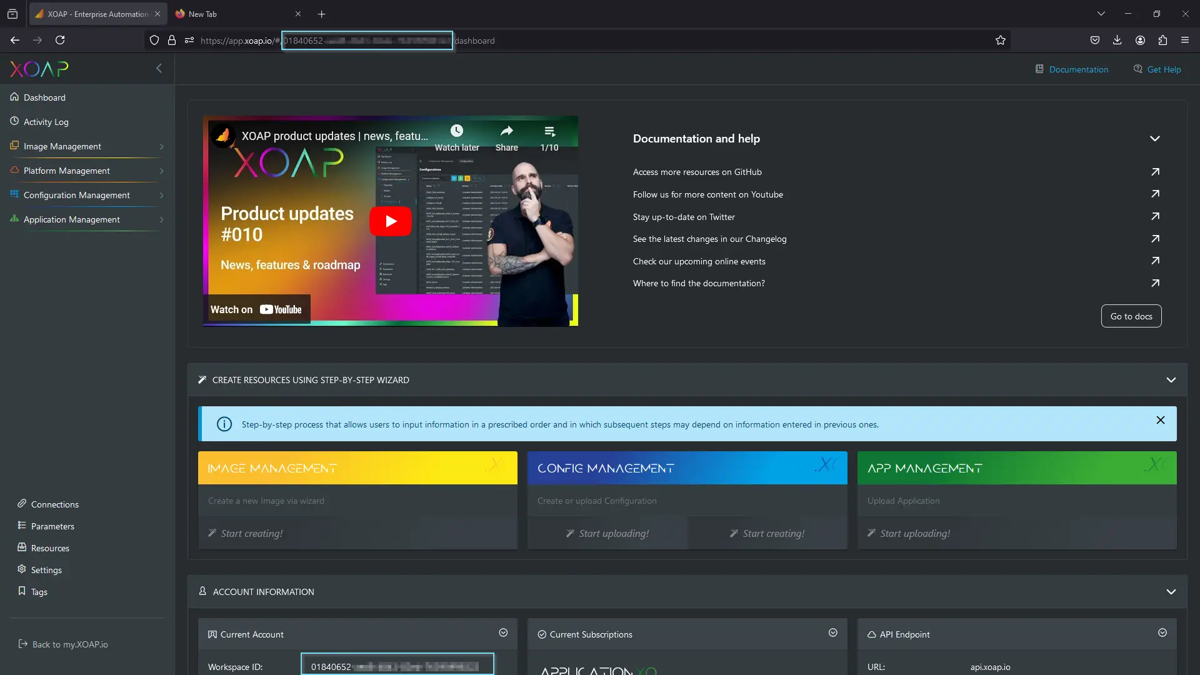Open Settings in the sidebar

tap(46, 570)
